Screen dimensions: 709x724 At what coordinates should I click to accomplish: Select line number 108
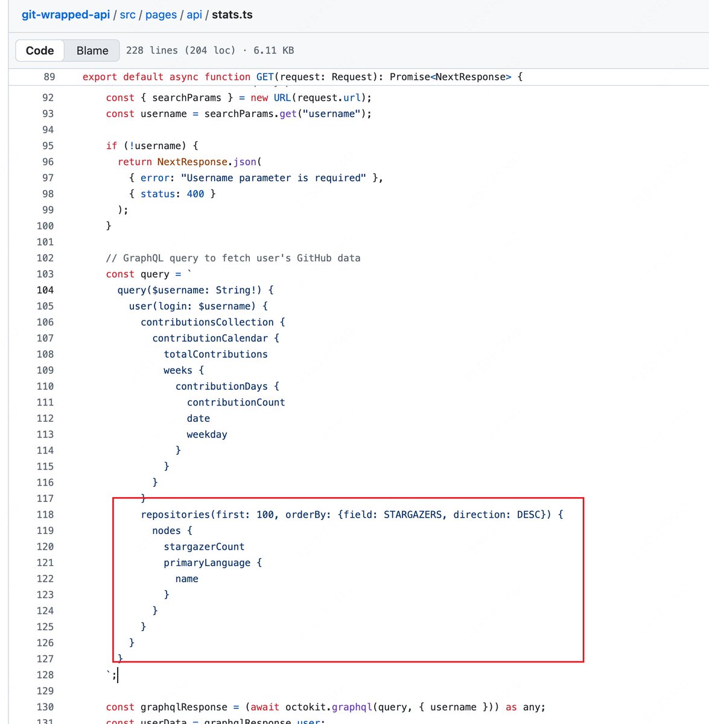[45, 354]
